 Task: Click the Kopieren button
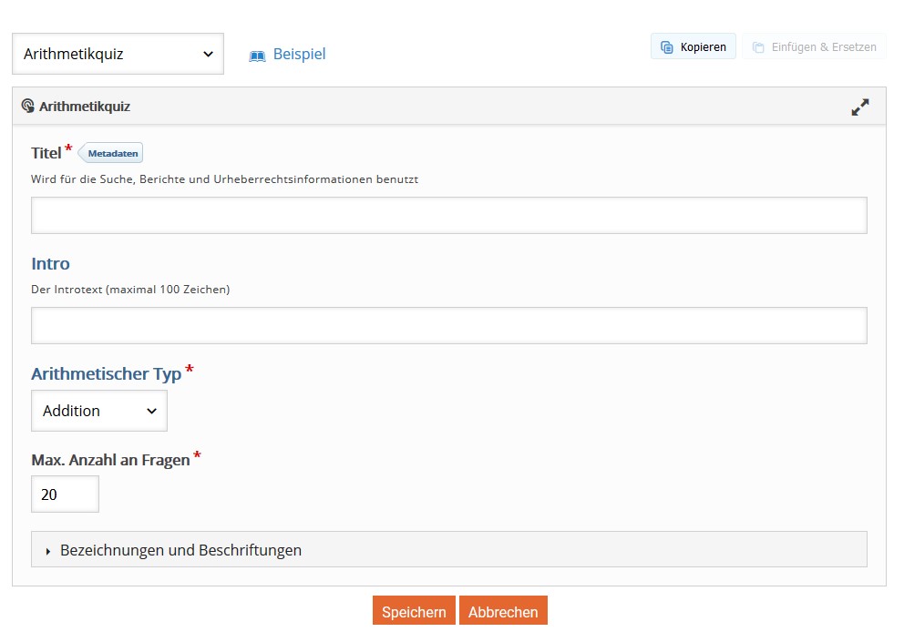click(x=693, y=46)
